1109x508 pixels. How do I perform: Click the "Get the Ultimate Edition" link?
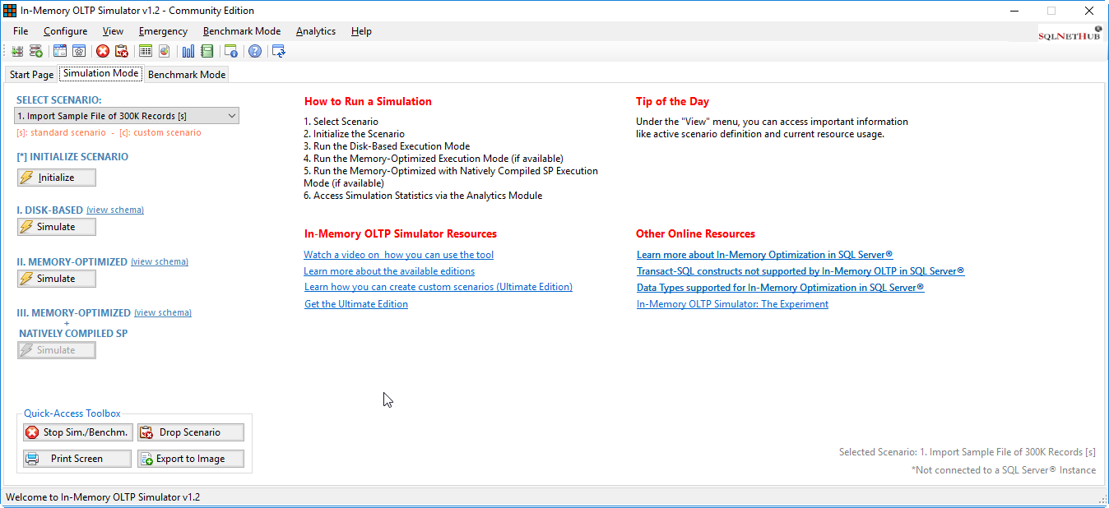tap(356, 304)
